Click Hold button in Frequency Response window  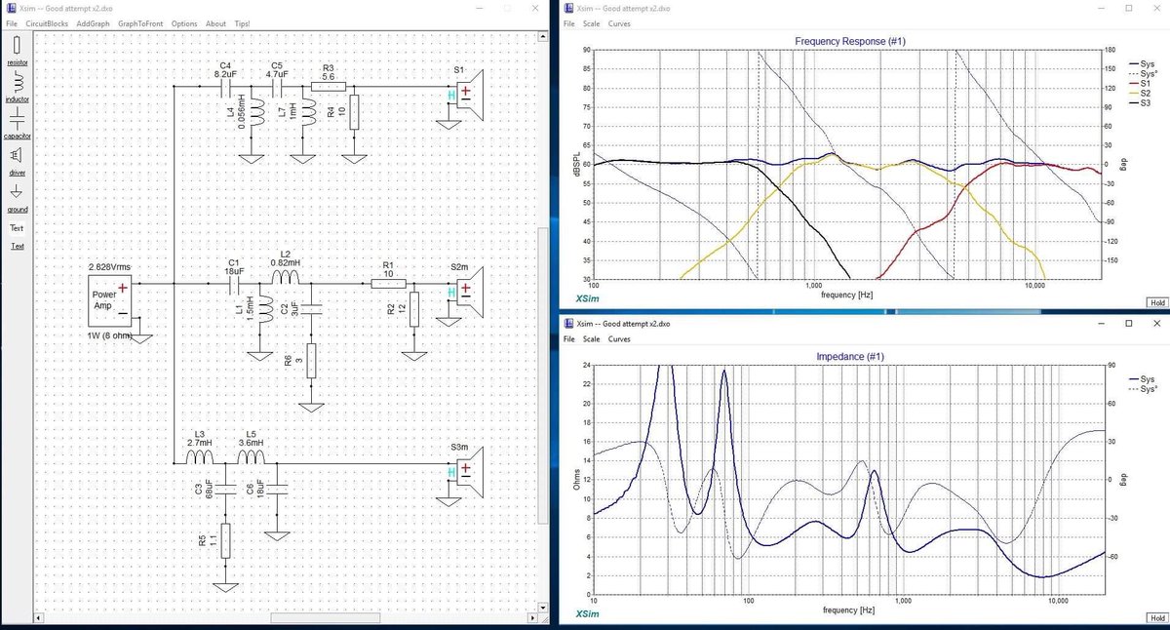click(1157, 303)
